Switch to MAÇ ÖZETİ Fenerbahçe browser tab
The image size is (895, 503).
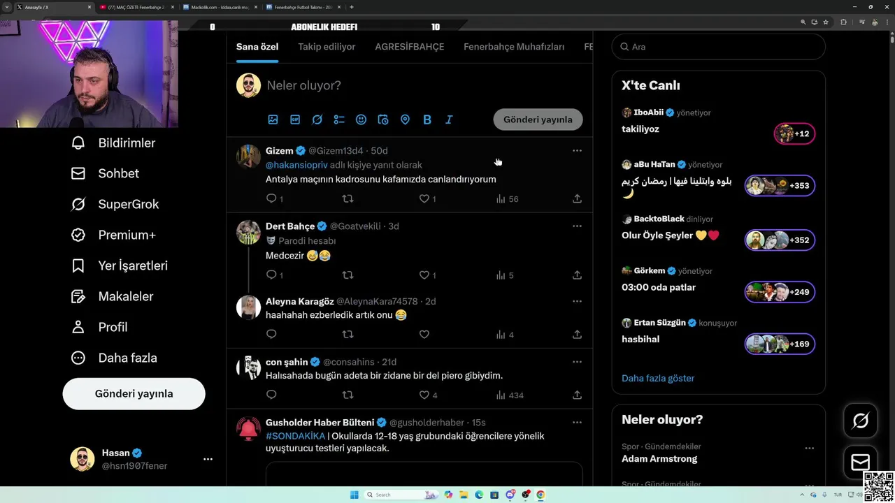[136, 7]
